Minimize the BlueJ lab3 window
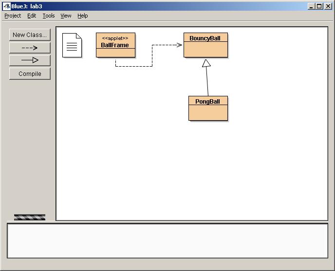 pos(311,6)
